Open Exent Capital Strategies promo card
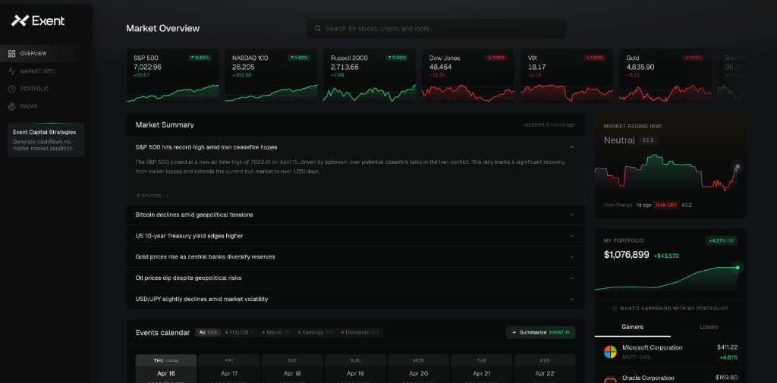The height and width of the screenshot is (383, 777). point(46,140)
